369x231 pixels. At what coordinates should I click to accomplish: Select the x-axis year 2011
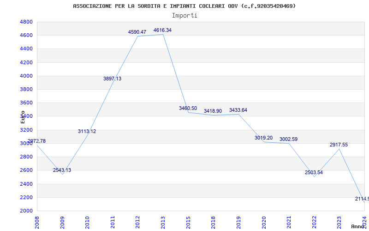click(x=113, y=222)
